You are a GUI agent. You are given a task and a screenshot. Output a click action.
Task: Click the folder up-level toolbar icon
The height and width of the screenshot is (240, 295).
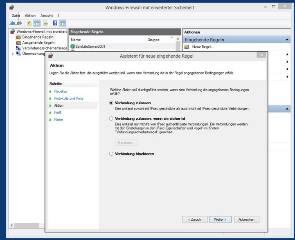click(x=29, y=23)
